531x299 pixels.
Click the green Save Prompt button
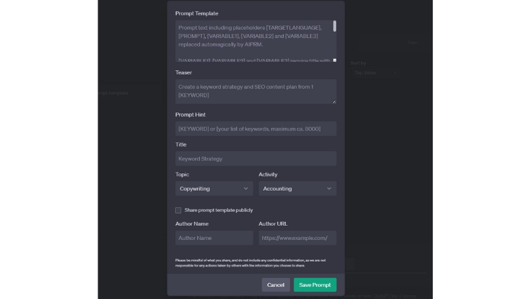point(315,285)
